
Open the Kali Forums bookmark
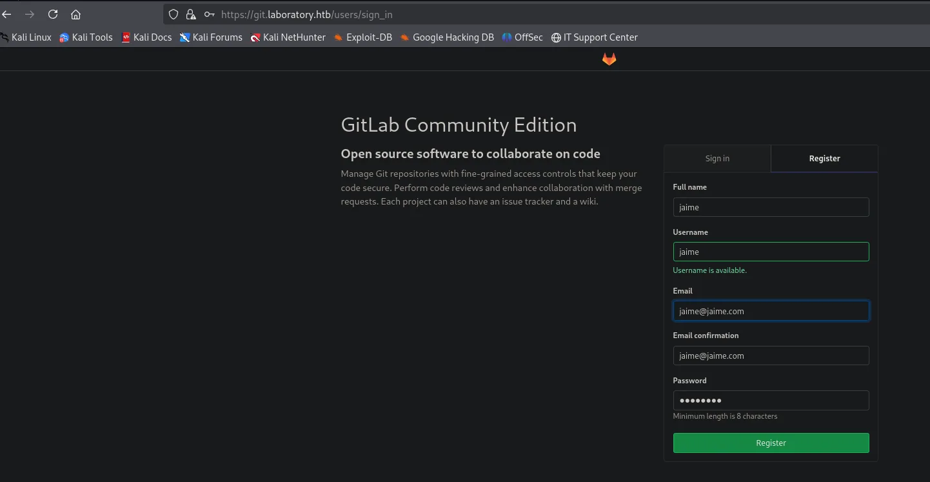[211, 37]
